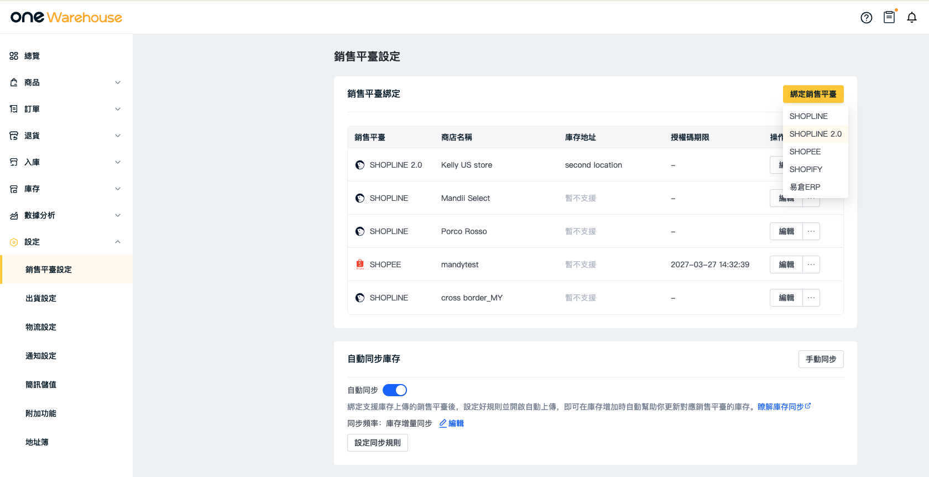
Task: Open more options for Porco Rosso row
Action: point(811,231)
